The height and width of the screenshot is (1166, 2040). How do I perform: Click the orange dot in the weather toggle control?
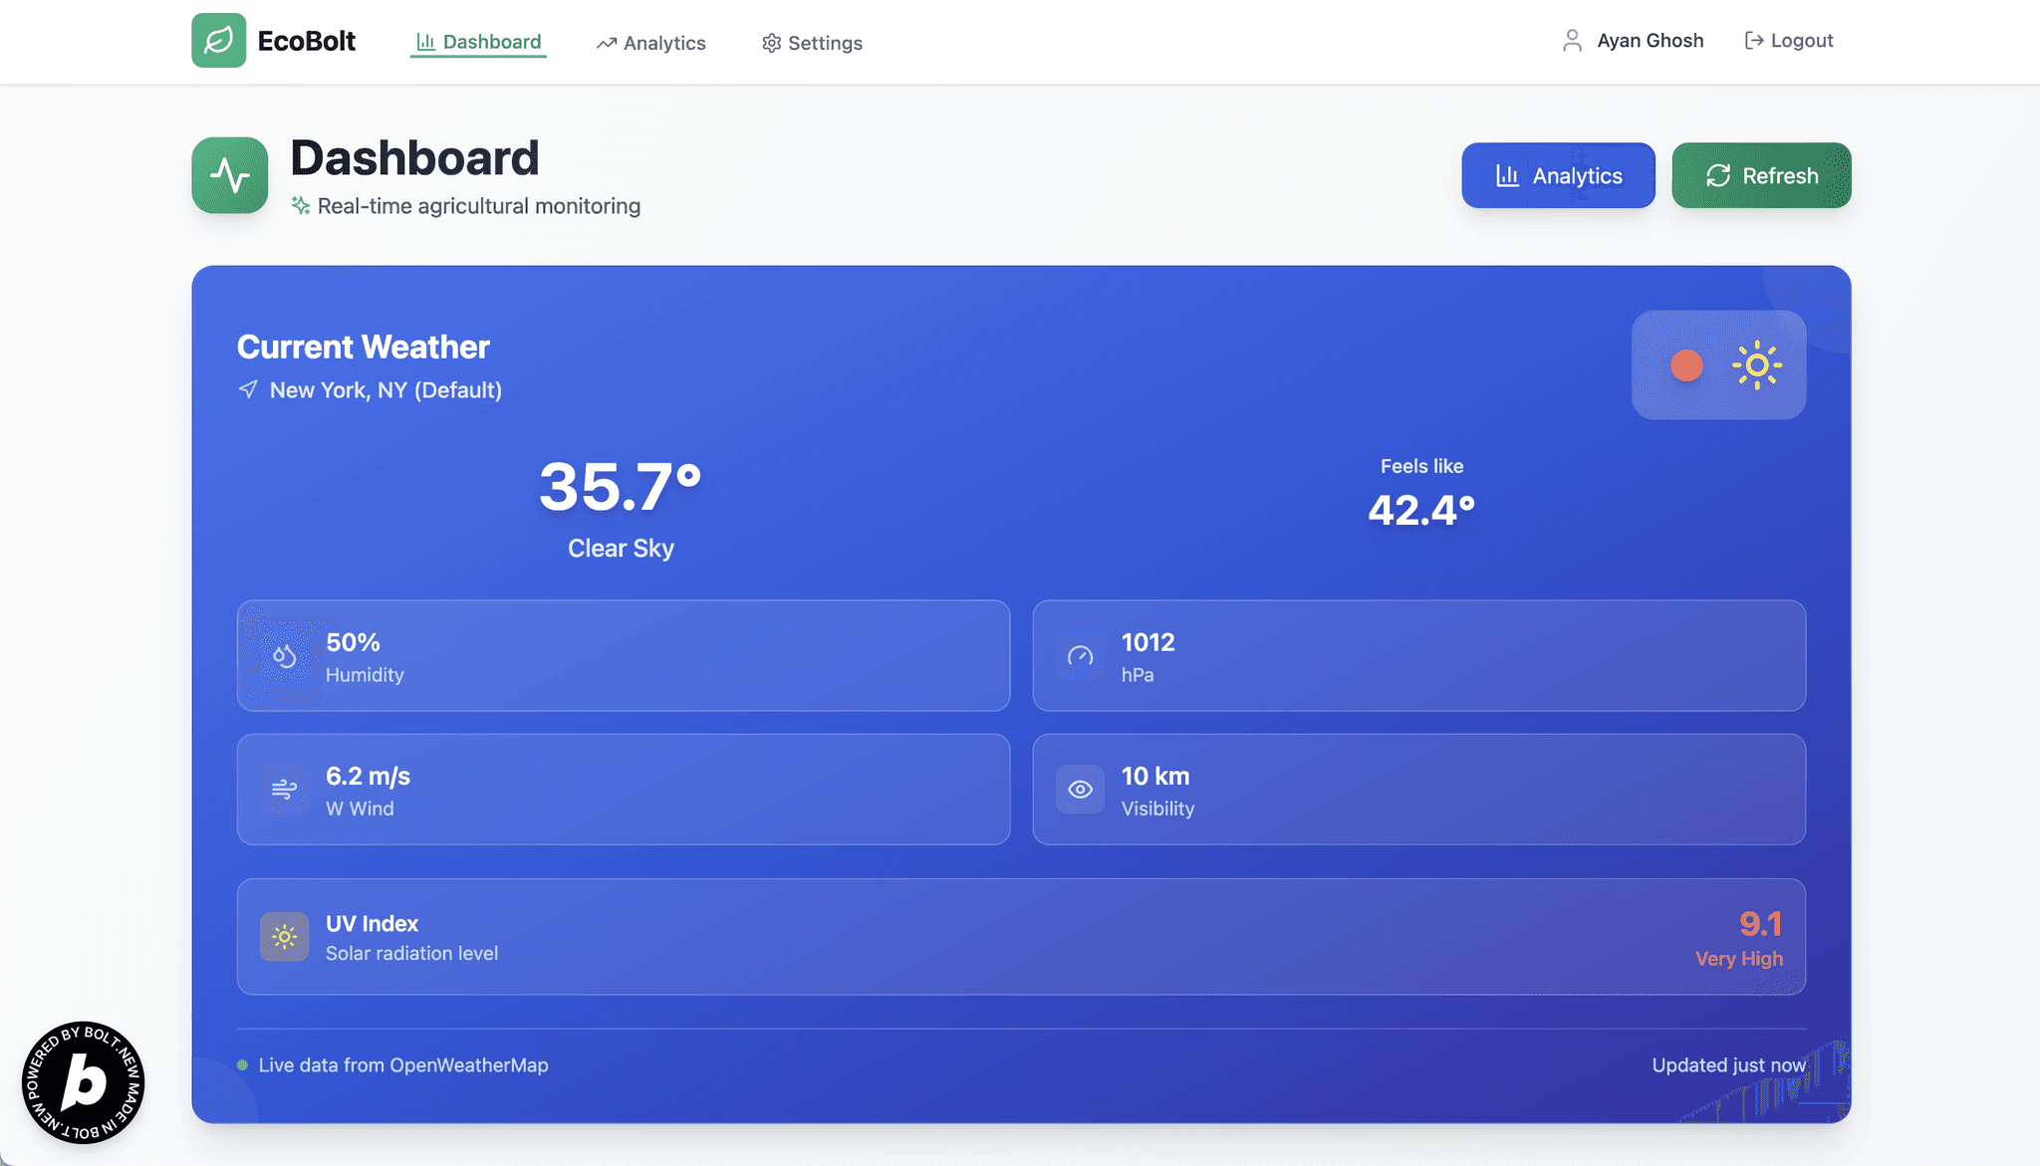(x=1685, y=364)
